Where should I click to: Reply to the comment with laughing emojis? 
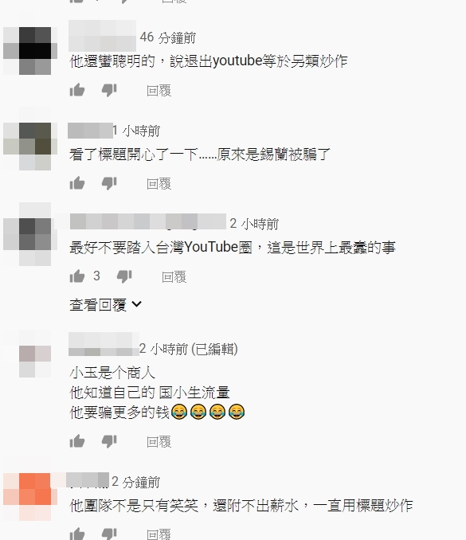[x=159, y=442]
